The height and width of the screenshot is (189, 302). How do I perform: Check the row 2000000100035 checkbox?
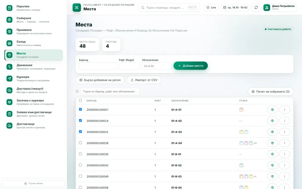pos(80,154)
